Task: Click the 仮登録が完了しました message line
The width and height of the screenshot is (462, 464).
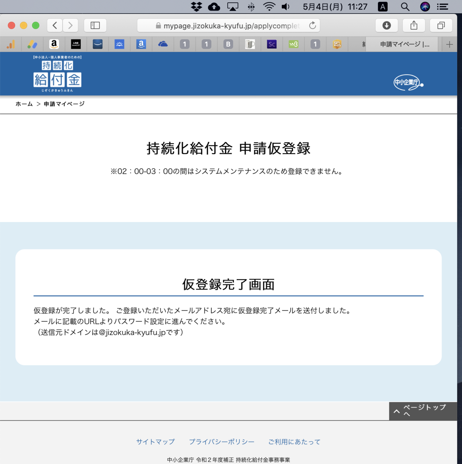Action: 192,310
